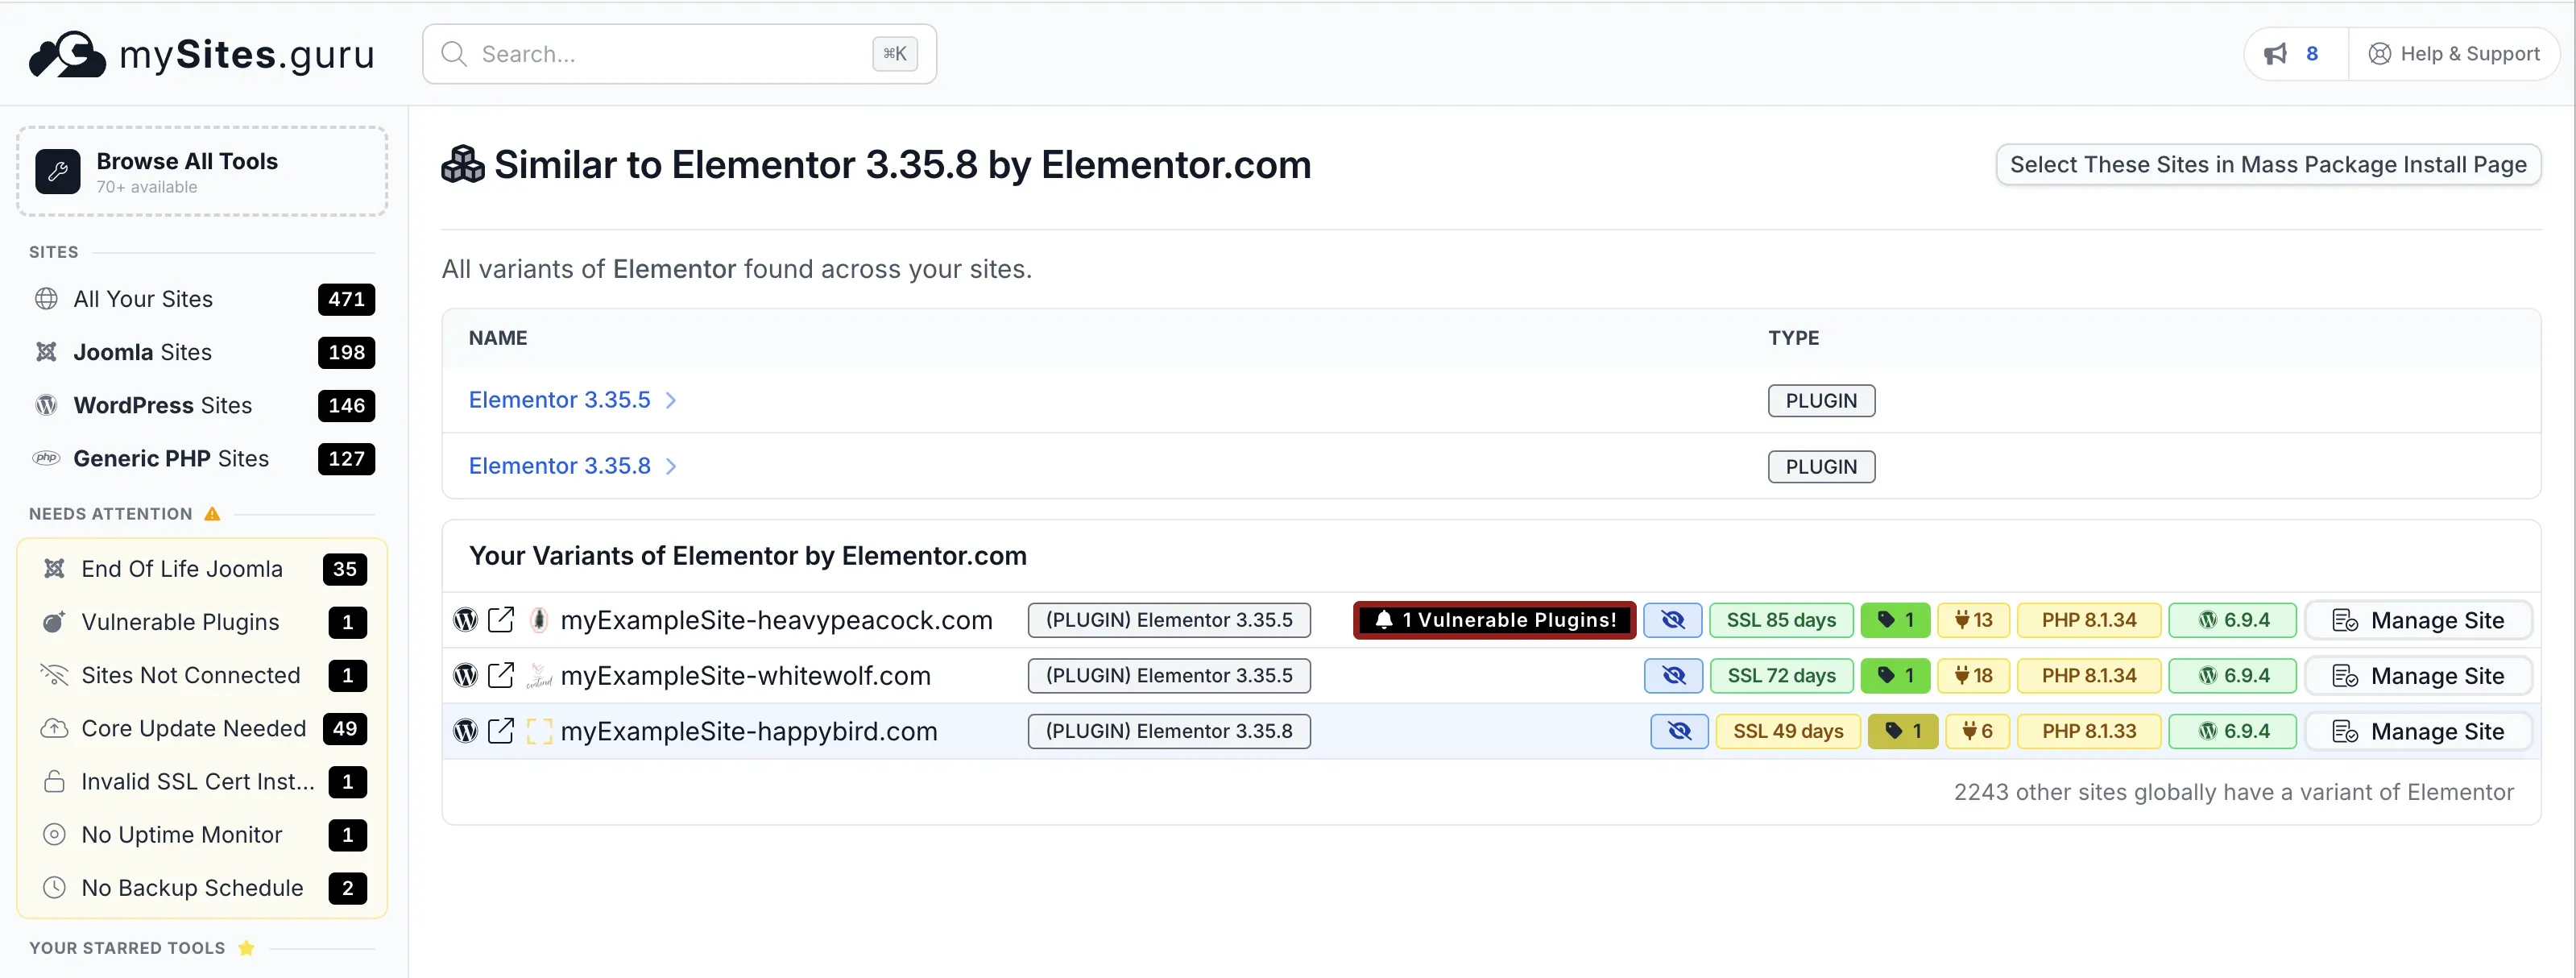This screenshot has height=978, width=2576.
Task: Click Select These Sites in Mass Package Install Page
Action: 2267,164
